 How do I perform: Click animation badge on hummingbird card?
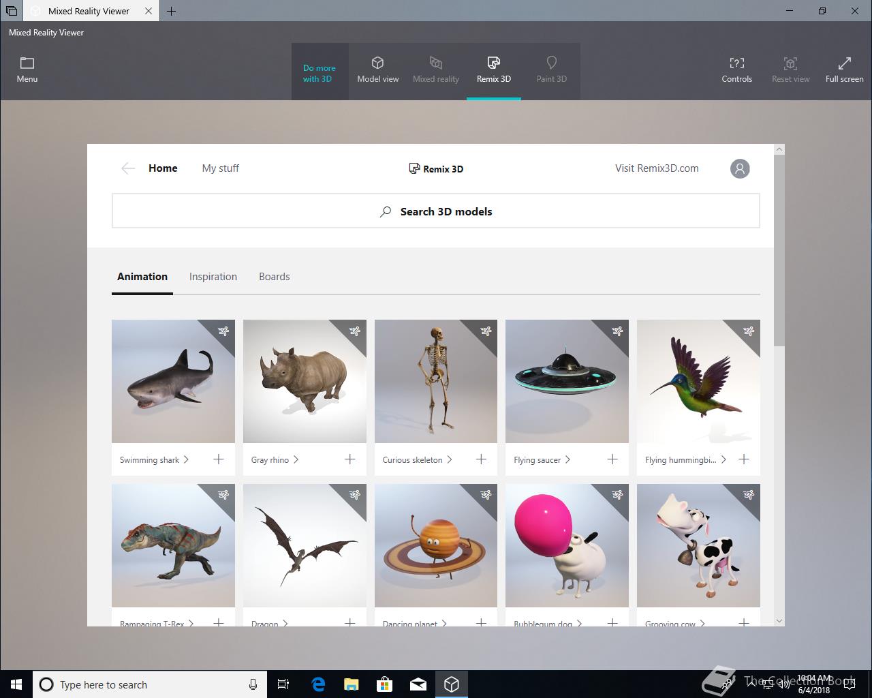pos(749,331)
